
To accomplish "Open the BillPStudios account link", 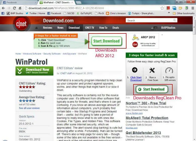I will 168,28.
